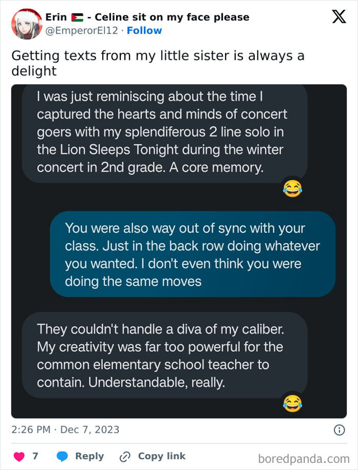This screenshot has width=358, height=470.
Task: Open the 2:26 PM · Dec 7, 2023 timestamp
Action: 65,430
